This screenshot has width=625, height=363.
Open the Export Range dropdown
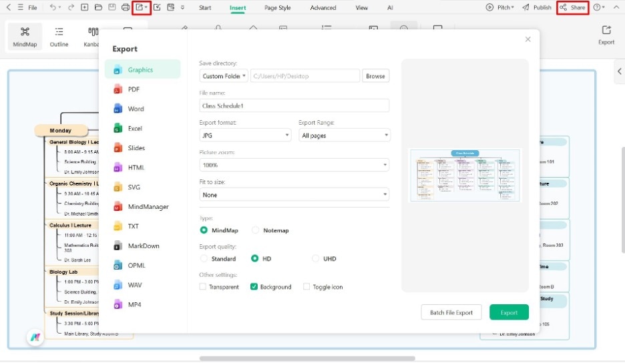click(x=345, y=135)
